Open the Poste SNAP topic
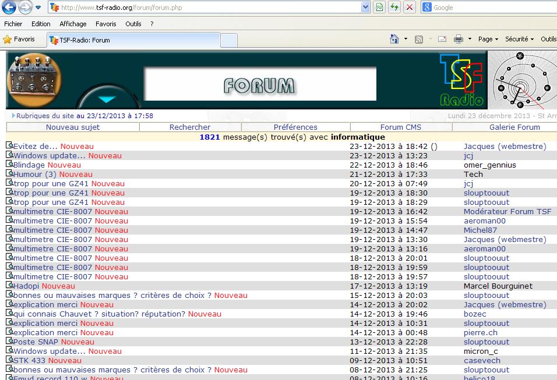557x380 pixels. (36, 342)
